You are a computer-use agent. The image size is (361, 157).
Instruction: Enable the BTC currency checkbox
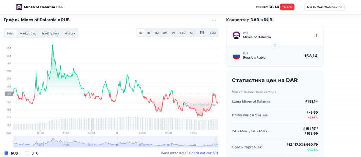(x=27, y=153)
